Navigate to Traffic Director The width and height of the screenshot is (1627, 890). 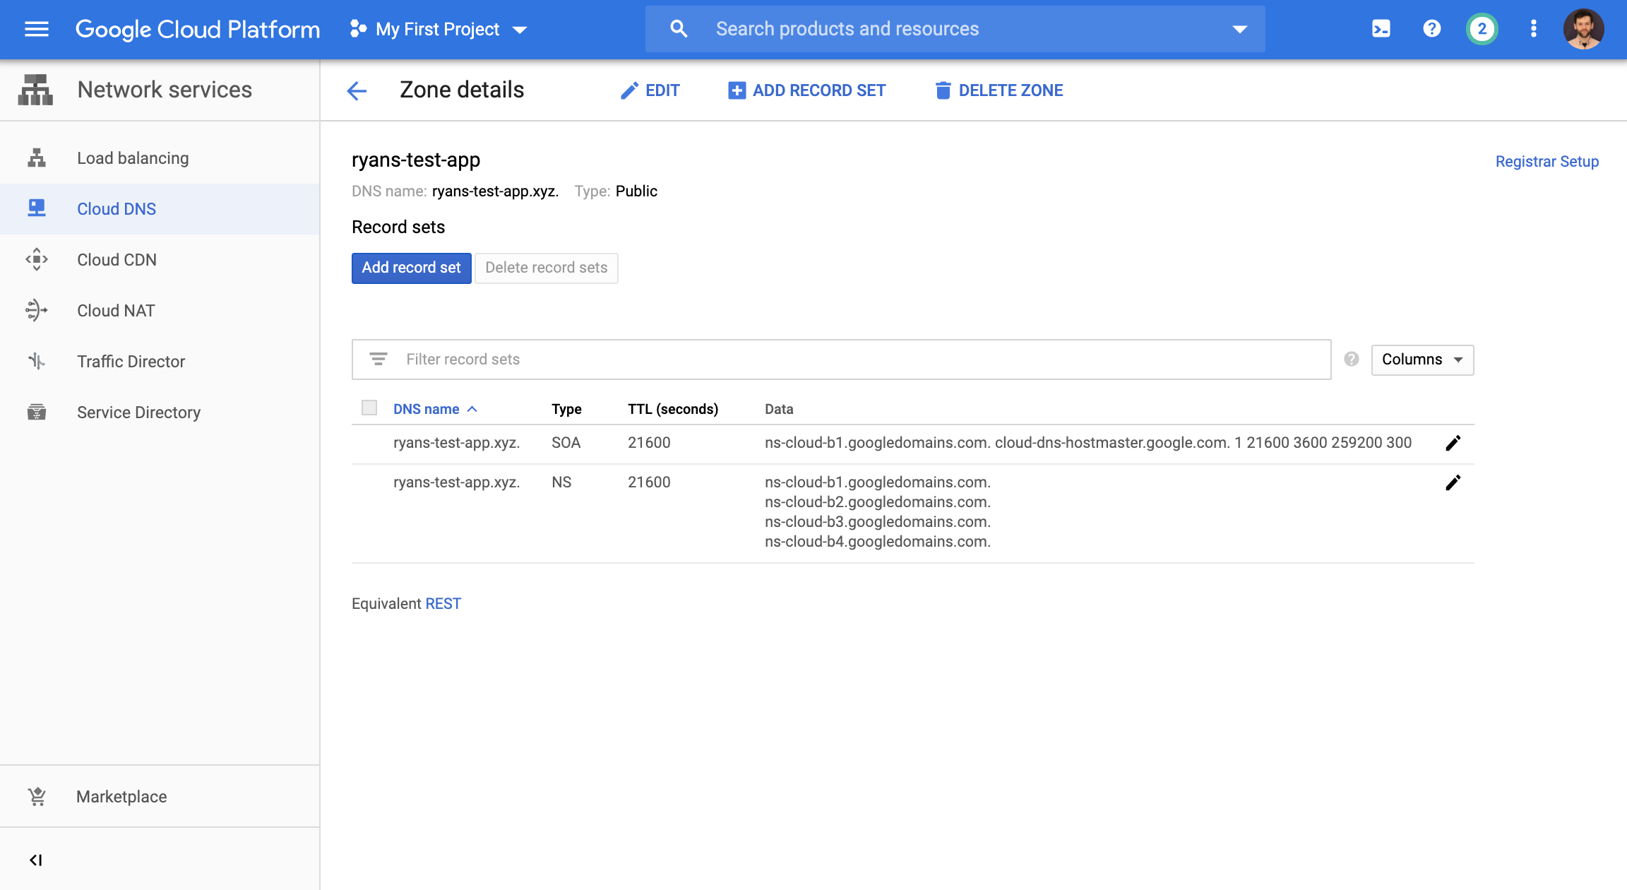(x=130, y=361)
